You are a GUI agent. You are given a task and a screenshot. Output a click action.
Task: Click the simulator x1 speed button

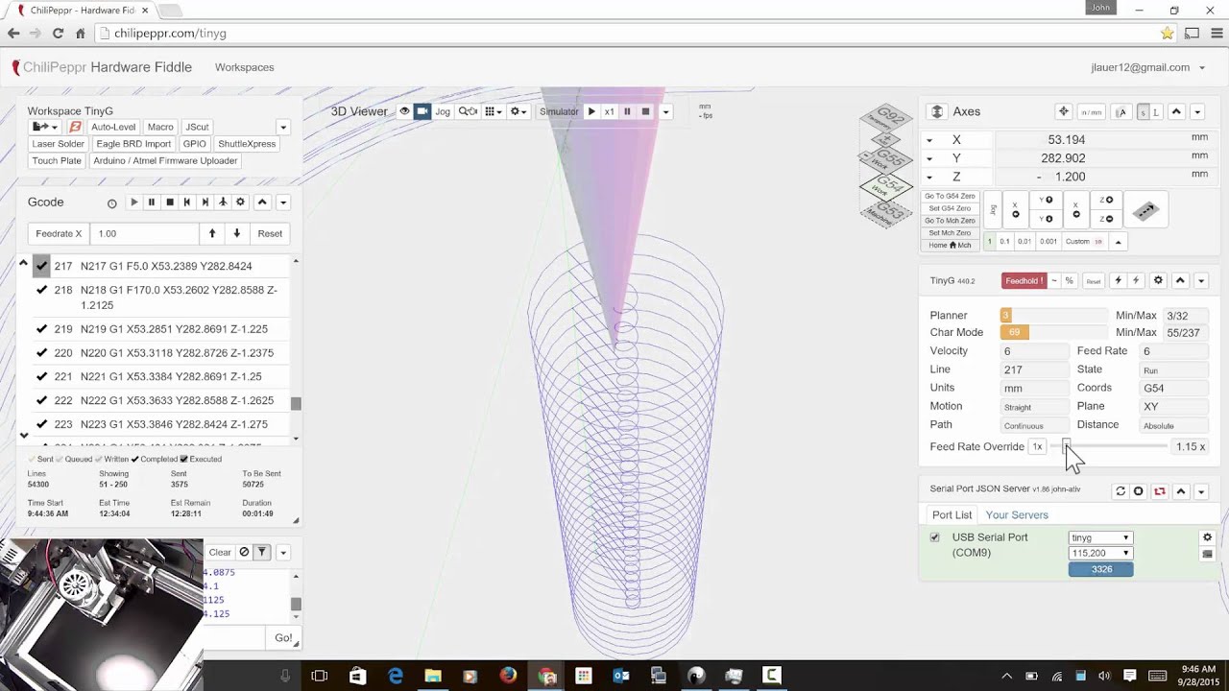[609, 111]
